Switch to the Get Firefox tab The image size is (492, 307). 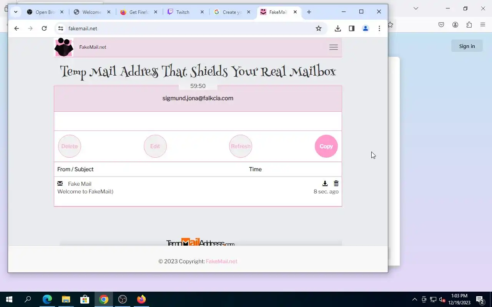point(139,12)
